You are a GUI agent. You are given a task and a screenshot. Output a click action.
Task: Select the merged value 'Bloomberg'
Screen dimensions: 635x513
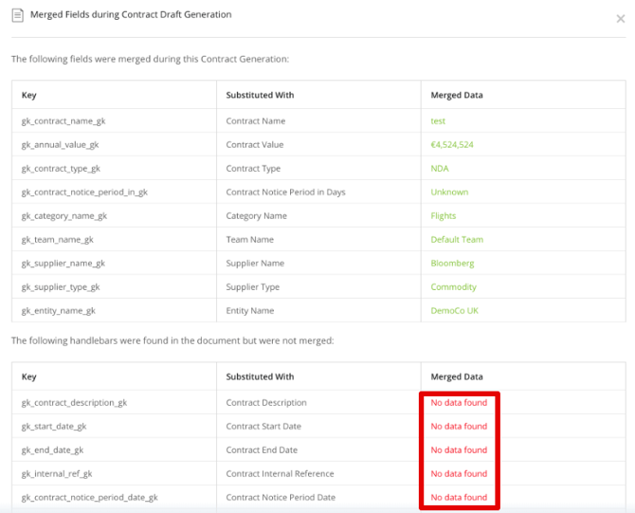[452, 264]
